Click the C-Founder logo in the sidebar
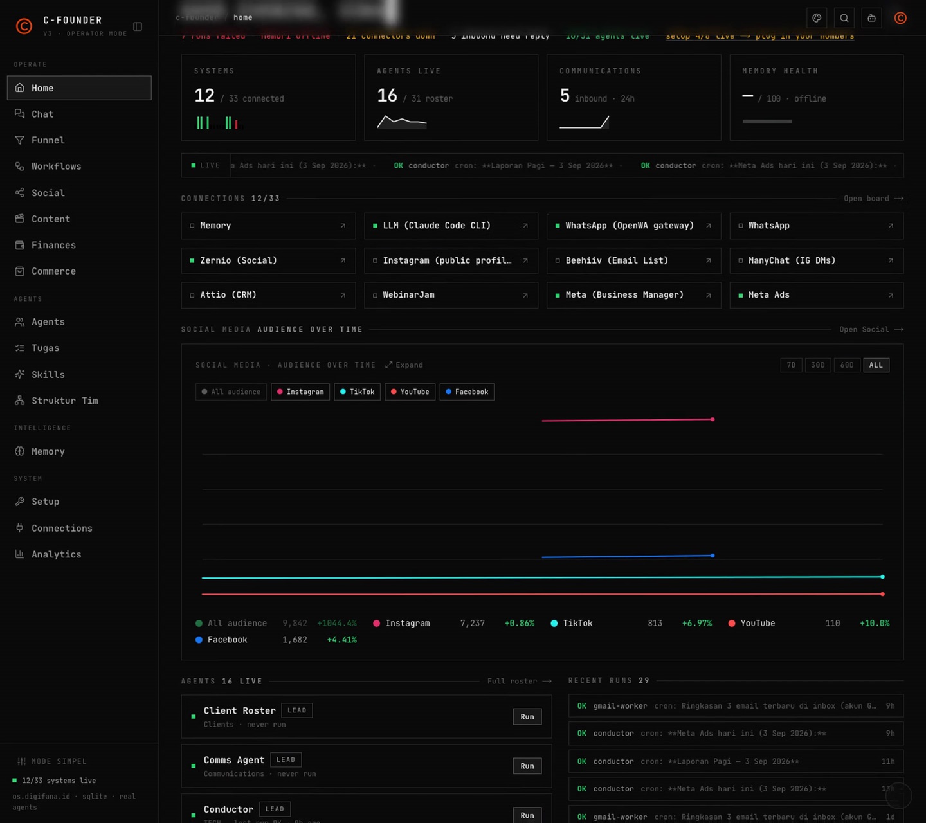The width and height of the screenshot is (926, 823). coord(24,26)
